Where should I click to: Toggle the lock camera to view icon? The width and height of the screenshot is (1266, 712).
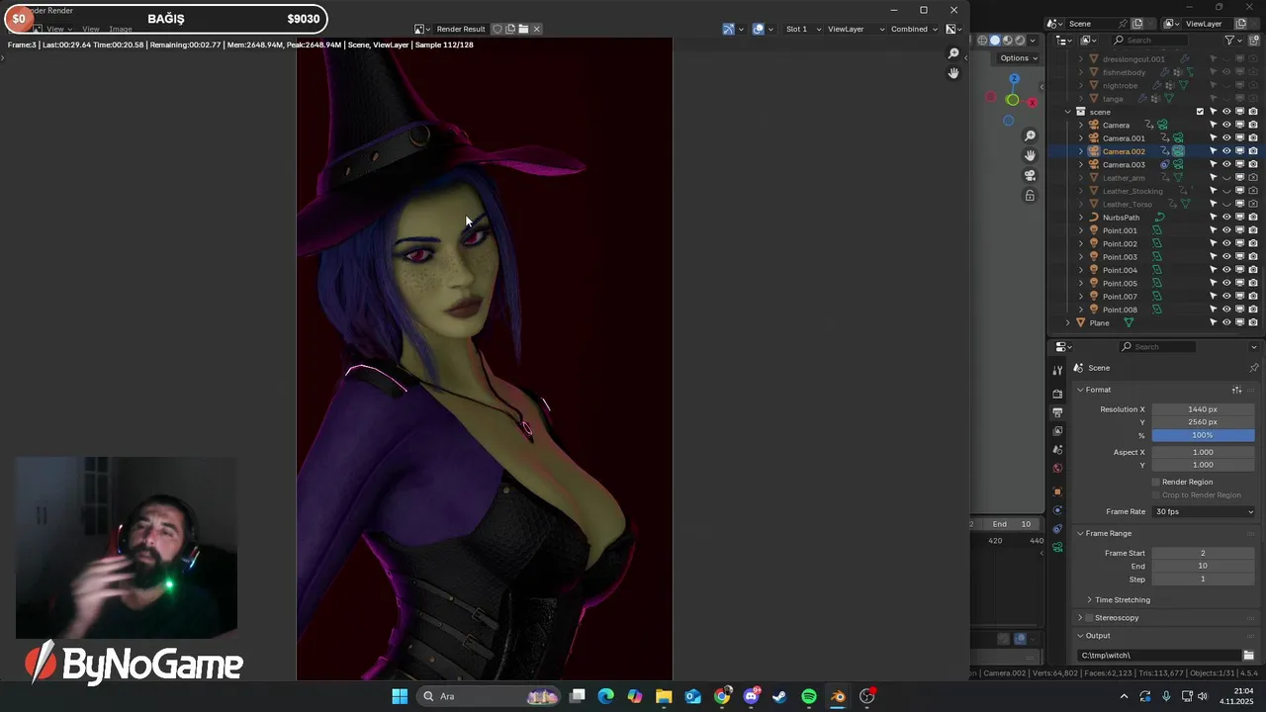pyautogui.click(x=1030, y=196)
